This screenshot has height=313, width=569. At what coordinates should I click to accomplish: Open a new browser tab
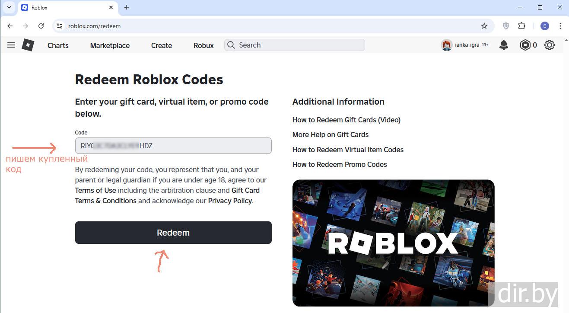(127, 7)
